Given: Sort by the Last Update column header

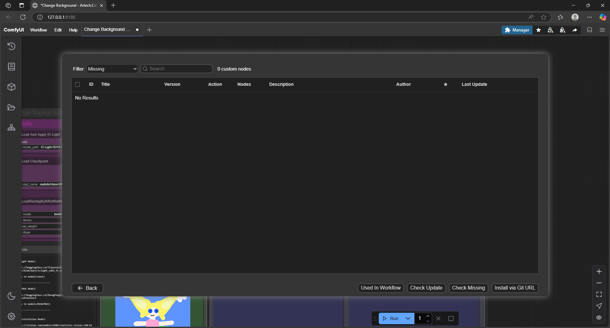Looking at the screenshot, I should (474, 85).
